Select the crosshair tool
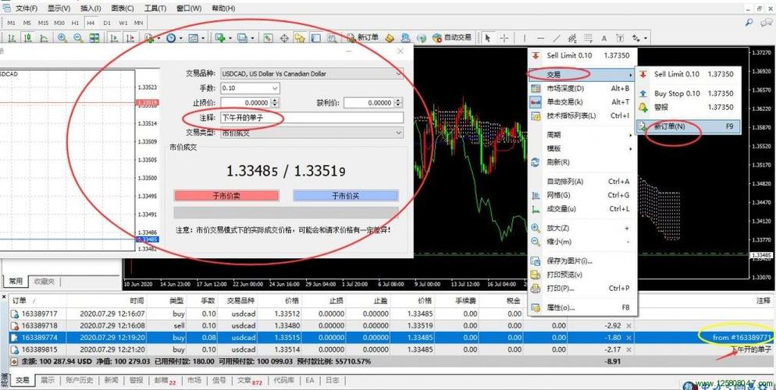 click(x=504, y=38)
